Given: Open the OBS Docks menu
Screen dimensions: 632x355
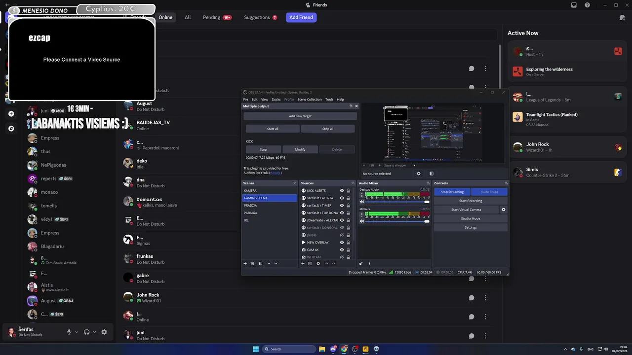Looking at the screenshot, I should [x=276, y=100].
